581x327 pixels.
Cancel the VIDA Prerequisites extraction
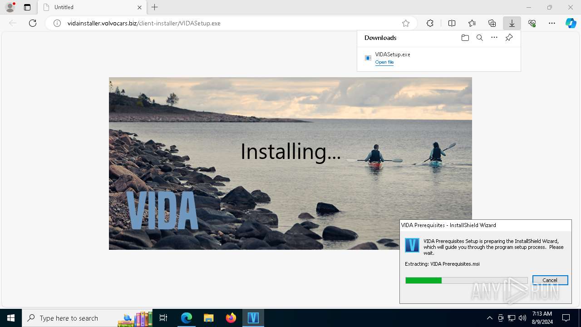click(550, 280)
